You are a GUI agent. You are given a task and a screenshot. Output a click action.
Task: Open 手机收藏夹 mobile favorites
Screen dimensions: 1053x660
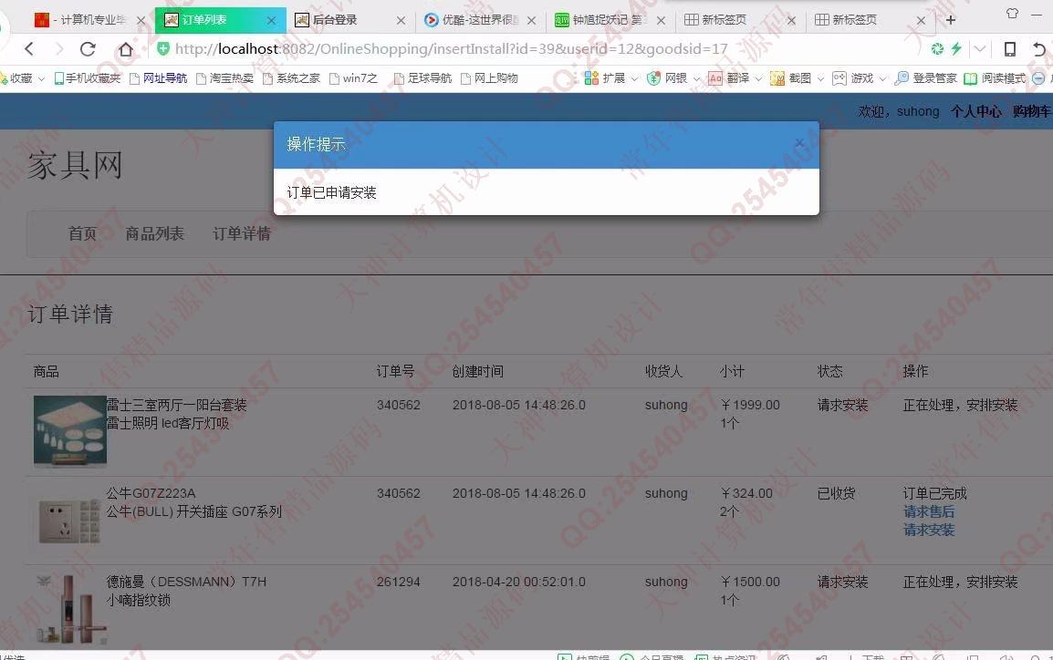pyautogui.click(x=88, y=78)
